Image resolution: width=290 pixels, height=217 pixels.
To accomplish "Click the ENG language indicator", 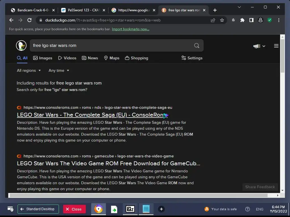I will [259, 209].
